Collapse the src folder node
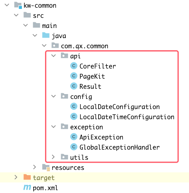This screenshot has width=189, height=193. pos(16,15)
